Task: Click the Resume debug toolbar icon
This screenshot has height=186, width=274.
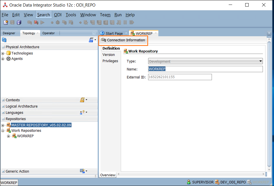Action: tap(132, 23)
